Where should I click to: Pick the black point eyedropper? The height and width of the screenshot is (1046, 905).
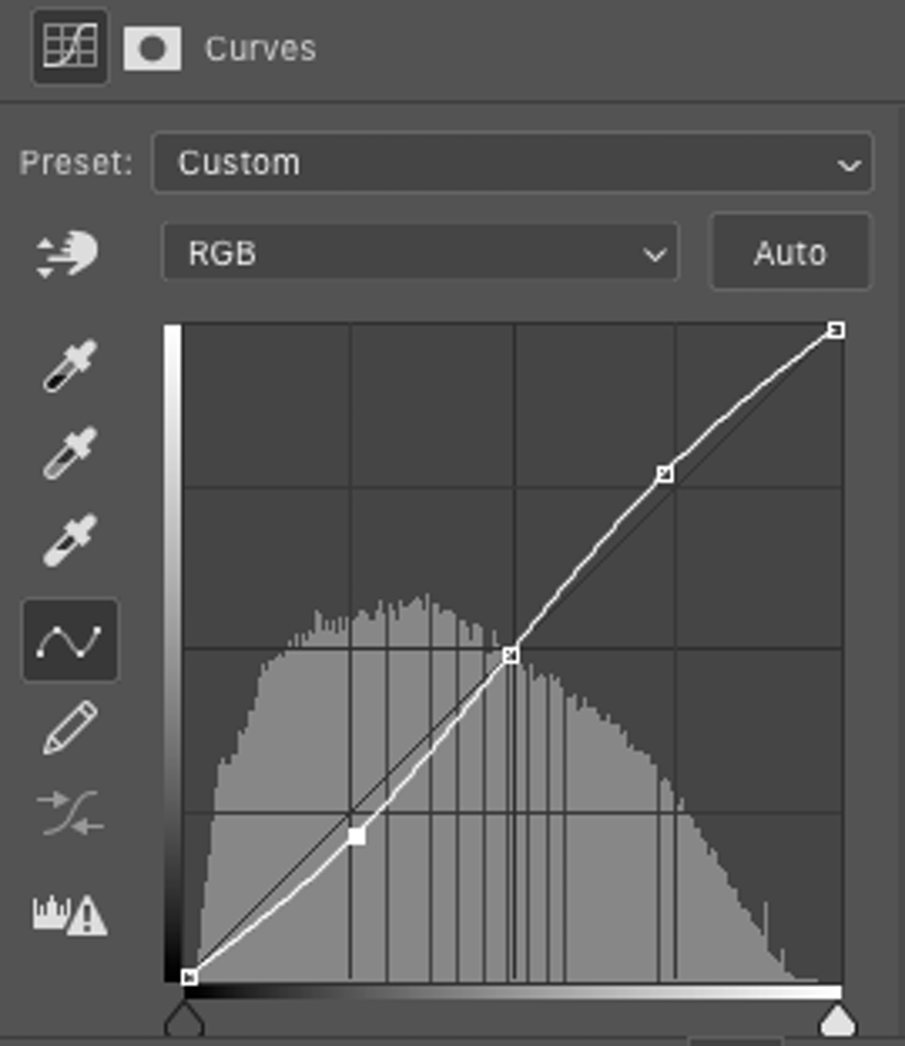[x=70, y=366]
